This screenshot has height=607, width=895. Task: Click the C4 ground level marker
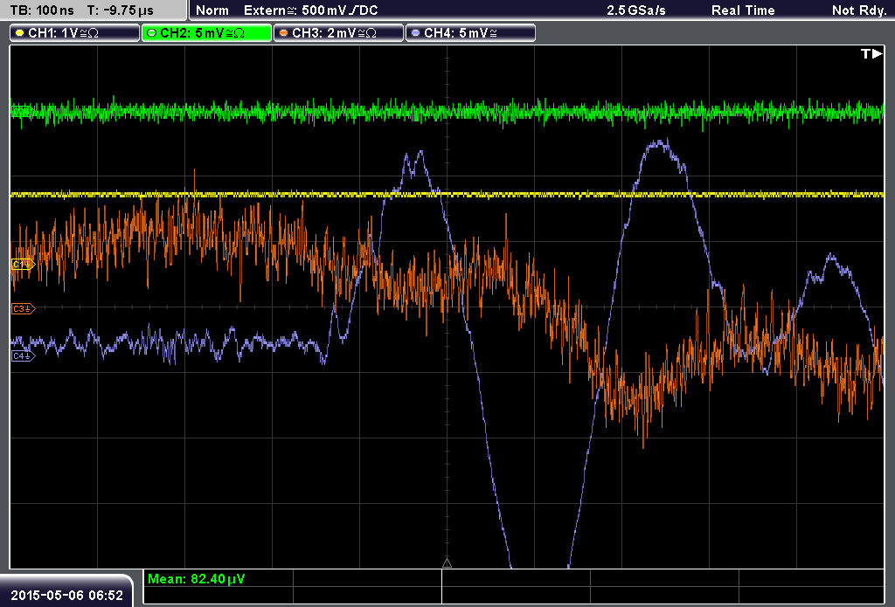point(23,356)
